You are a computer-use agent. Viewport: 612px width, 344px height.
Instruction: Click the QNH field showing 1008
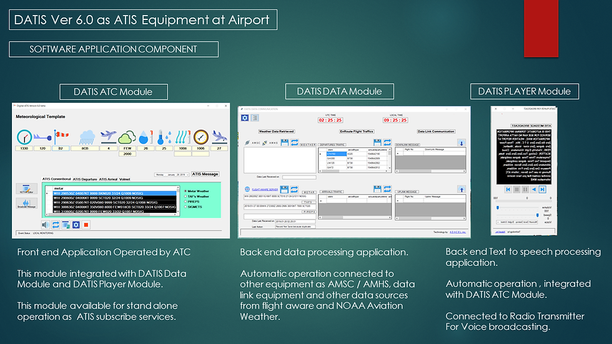[182, 148]
